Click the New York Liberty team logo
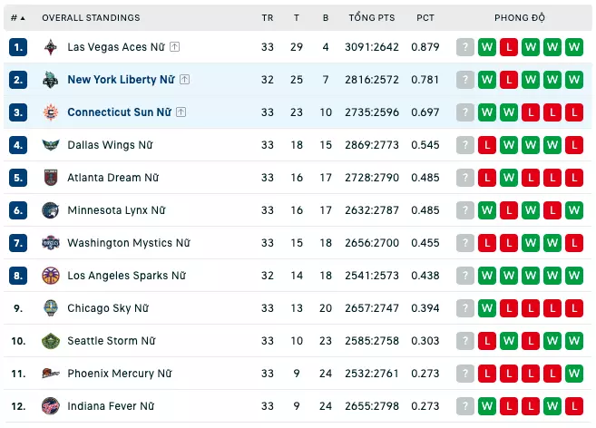The height and width of the screenshot is (428, 596). (51, 80)
